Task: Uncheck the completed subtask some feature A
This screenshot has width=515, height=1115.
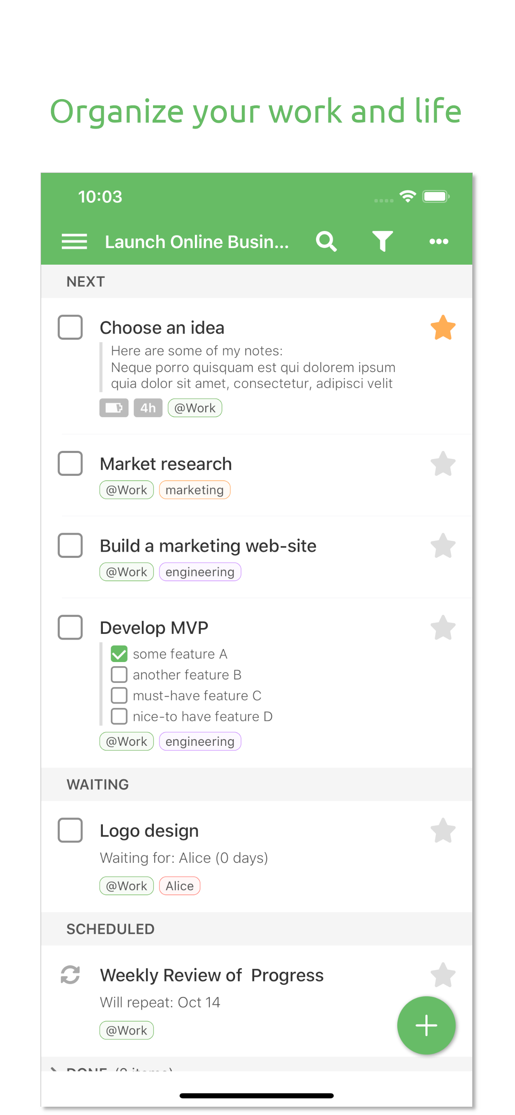Action: pyautogui.click(x=119, y=654)
